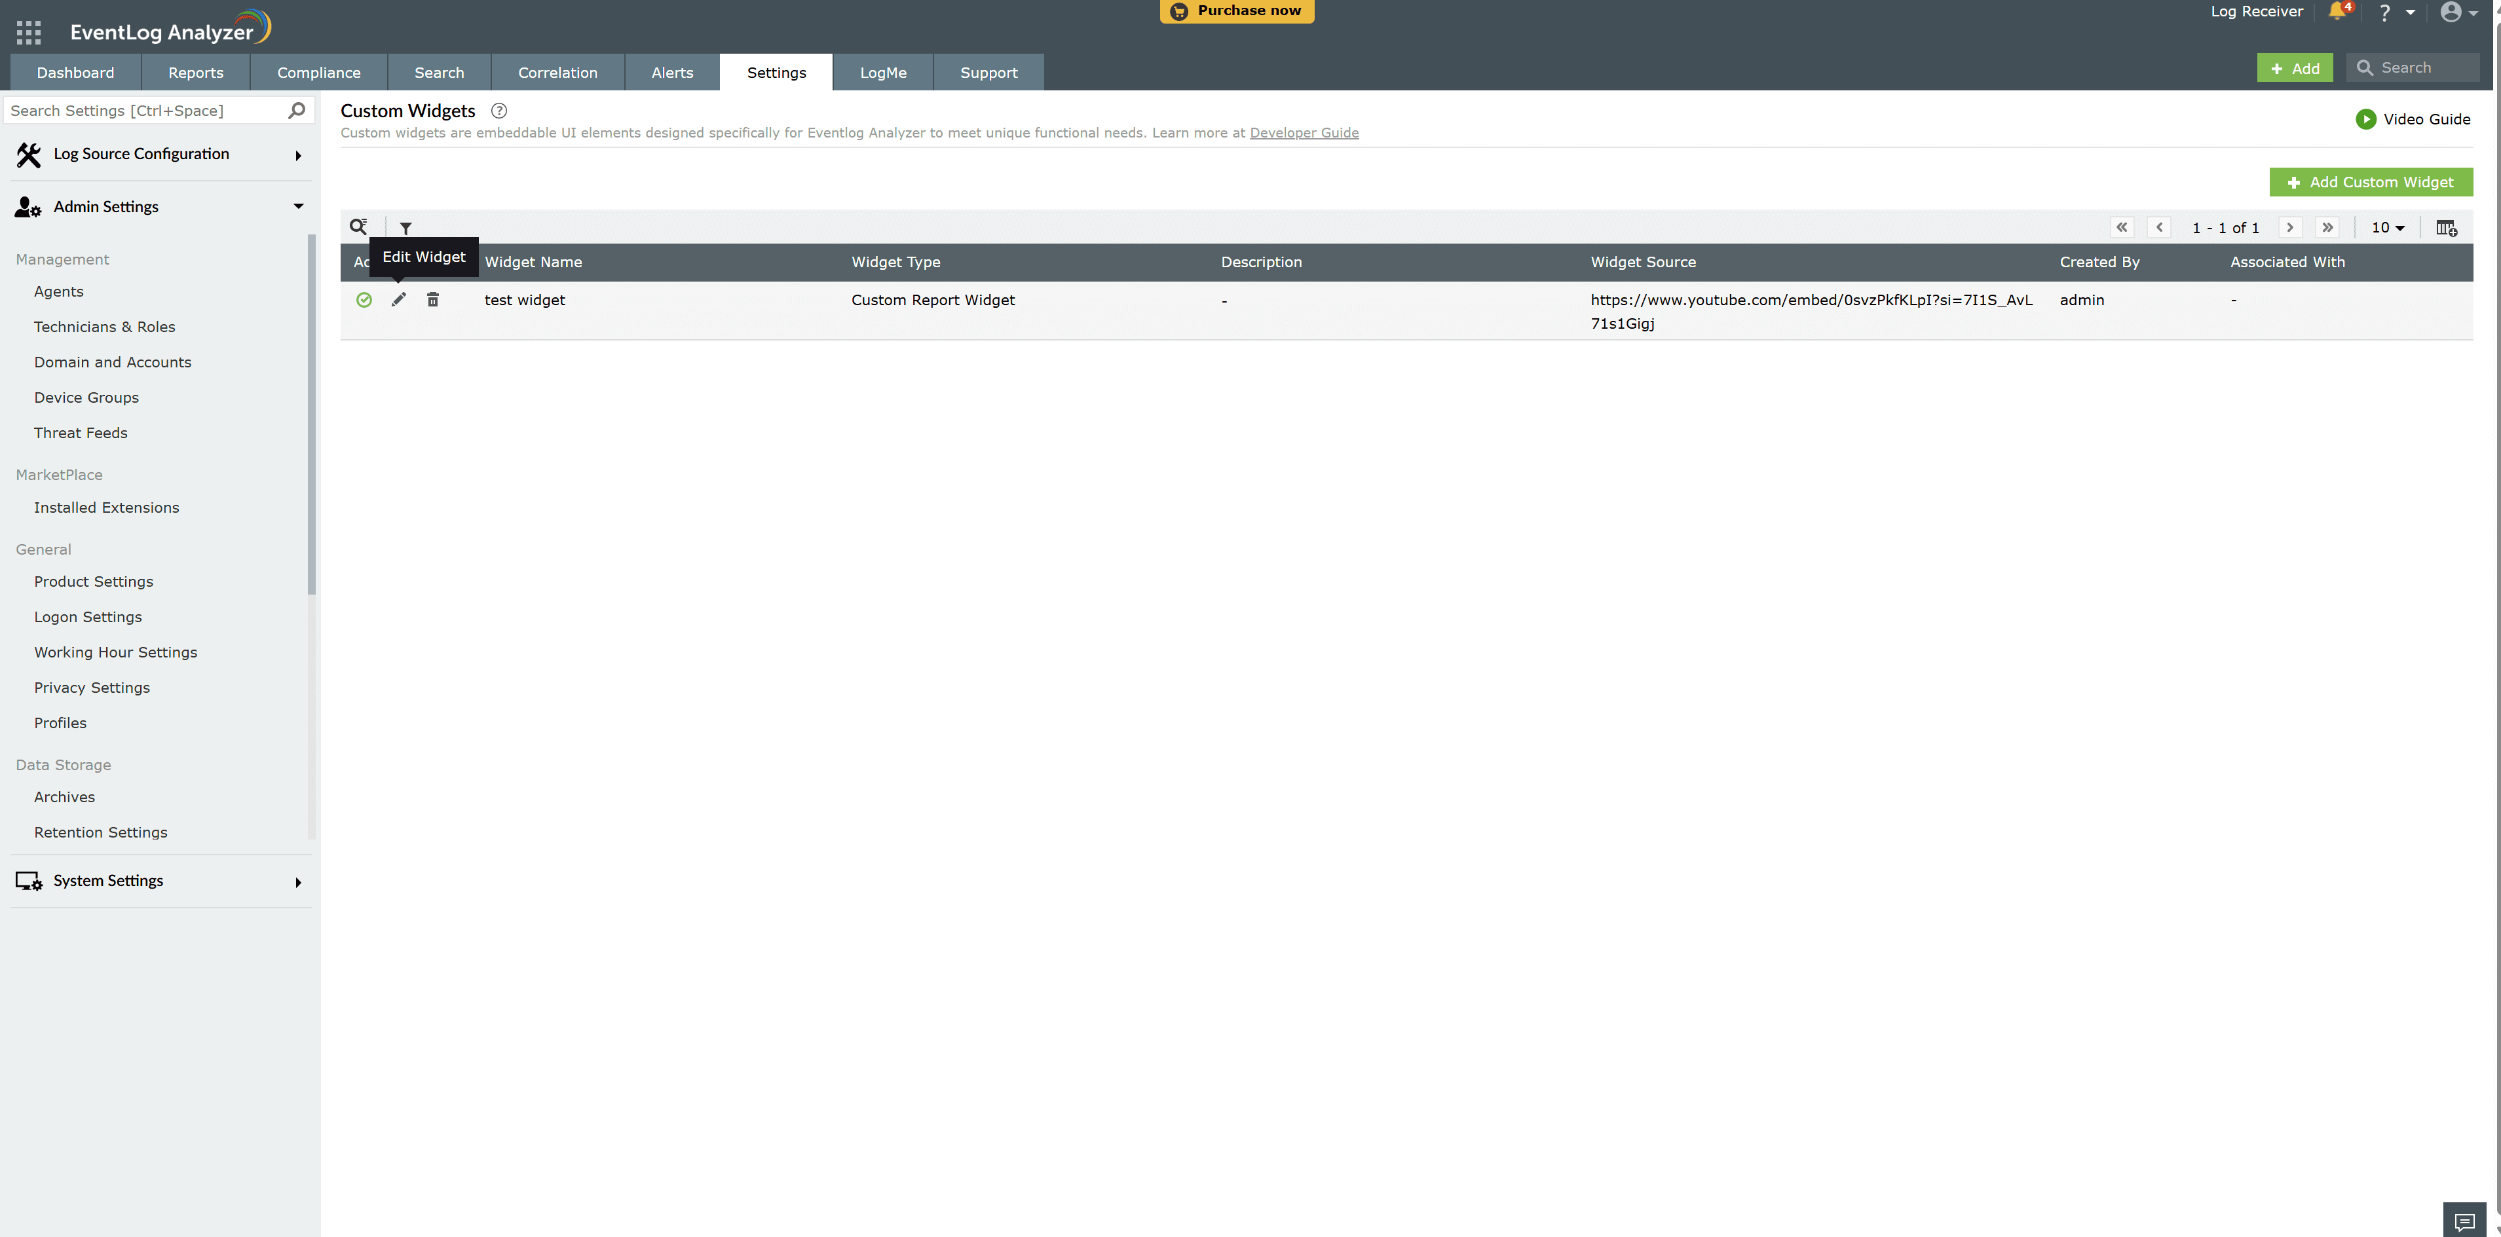This screenshot has width=2501, height=1237.
Task: Open the help question mark next to Custom Widgets
Action: point(499,111)
